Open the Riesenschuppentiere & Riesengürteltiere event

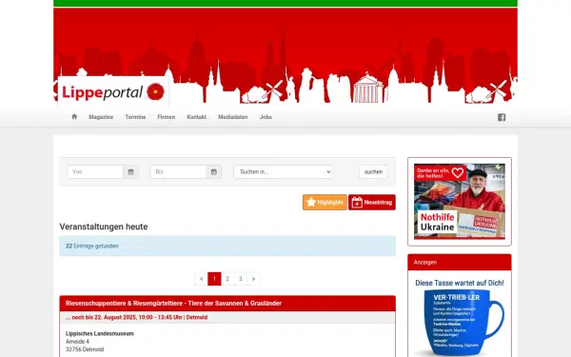(173, 303)
